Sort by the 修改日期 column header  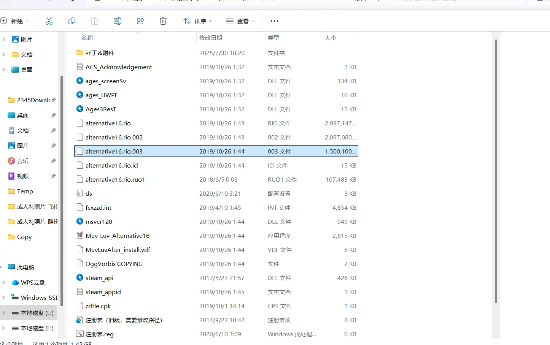pos(211,38)
